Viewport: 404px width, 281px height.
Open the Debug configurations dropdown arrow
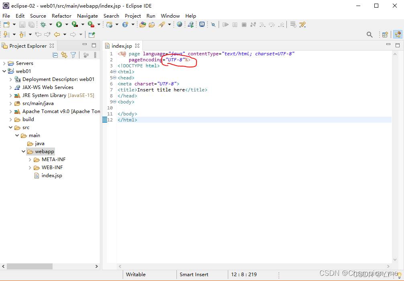(x=51, y=24)
